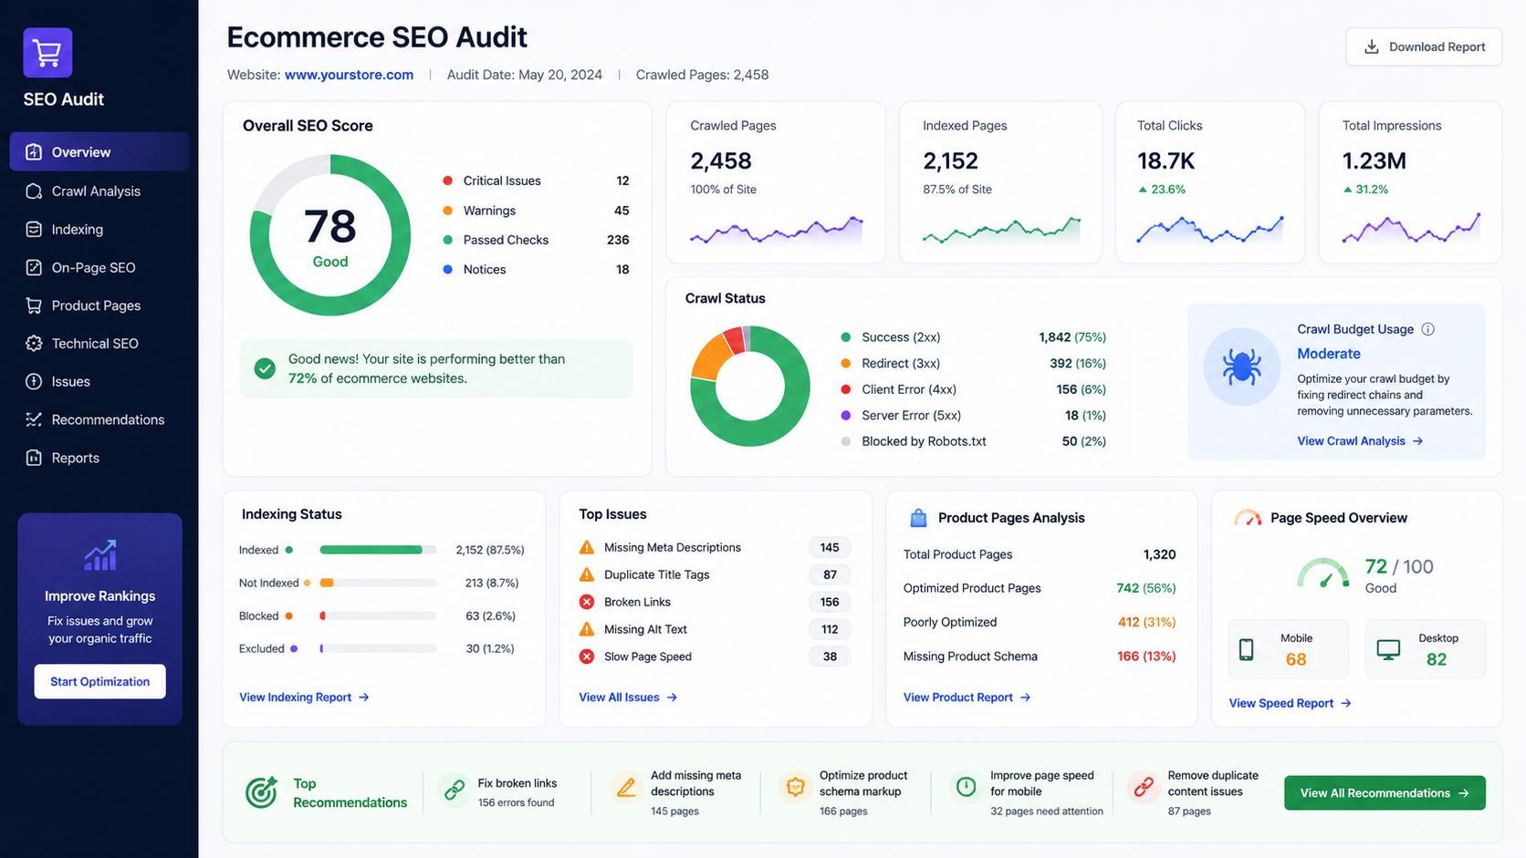1526x858 pixels.
Task: Click the View Speed Report link
Action: coord(1290,703)
